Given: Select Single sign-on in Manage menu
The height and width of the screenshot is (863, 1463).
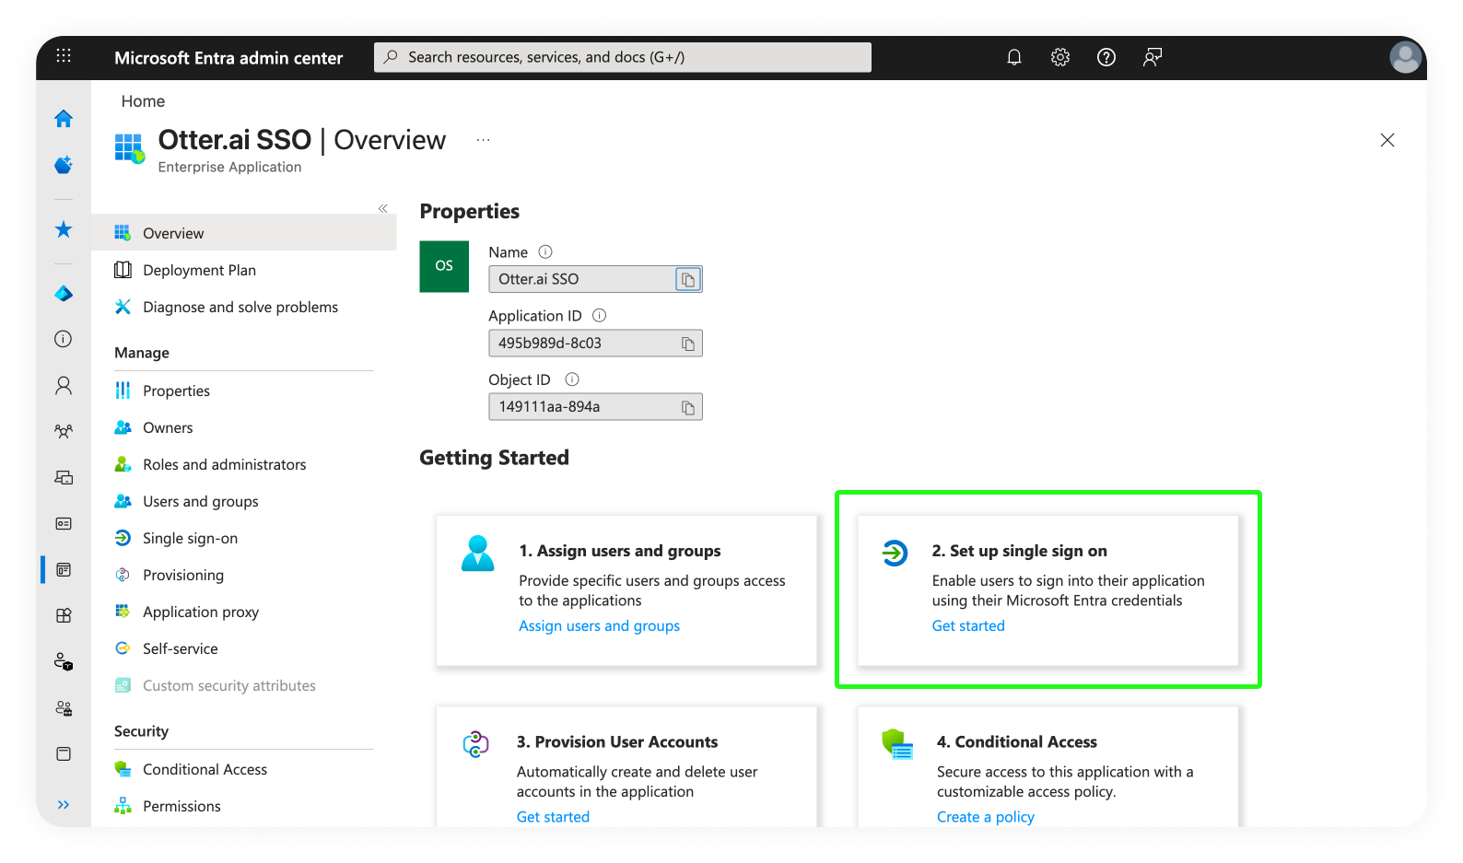Looking at the screenshot, I should [190, 539].
